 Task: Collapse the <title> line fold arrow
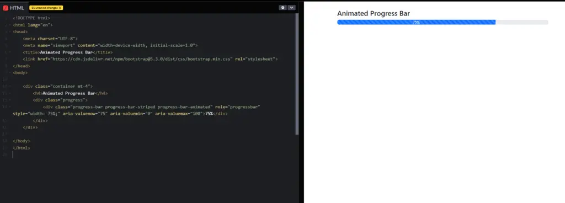coord(10,52)
